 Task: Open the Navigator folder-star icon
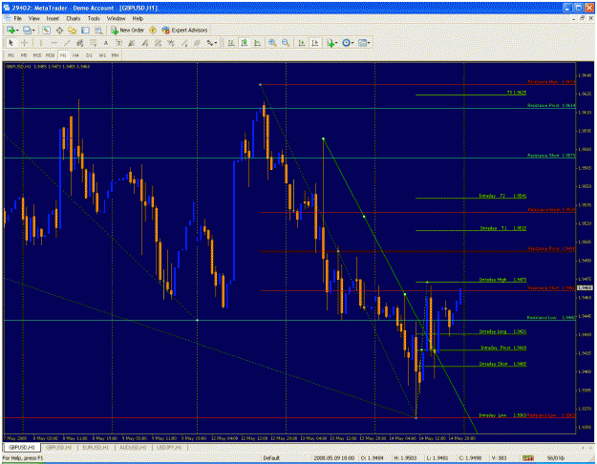point(72,30)
